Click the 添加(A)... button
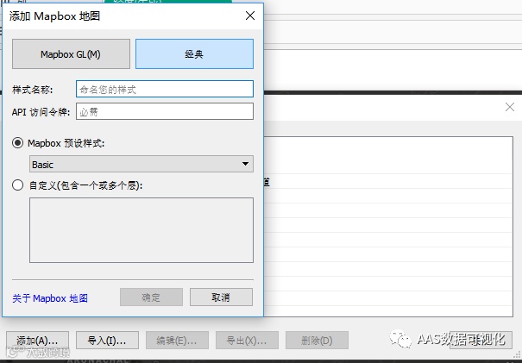The image size is (522, 363). point(37,340)
